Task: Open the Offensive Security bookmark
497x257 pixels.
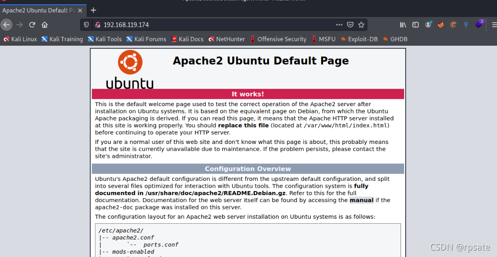Action: (278, 39)
